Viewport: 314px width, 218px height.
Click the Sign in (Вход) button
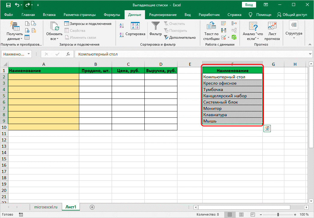coord(249,5)
